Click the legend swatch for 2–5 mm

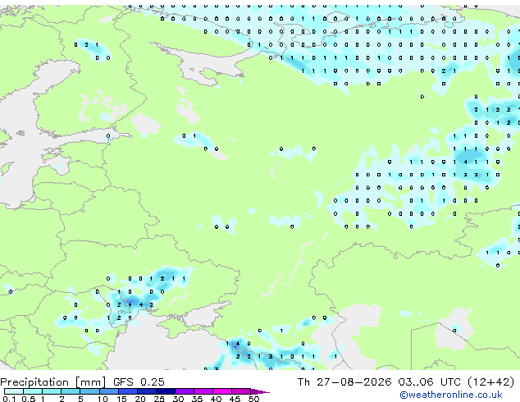click(x=71, y=391)
